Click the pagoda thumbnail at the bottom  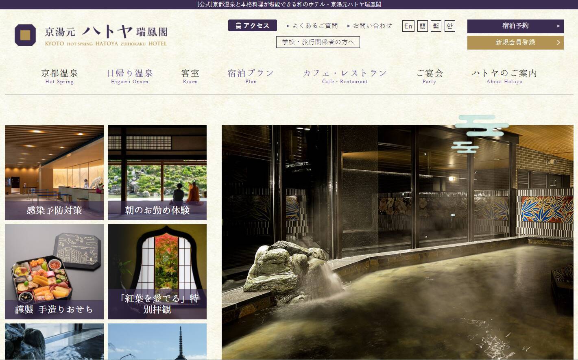[x=157, y=342]
